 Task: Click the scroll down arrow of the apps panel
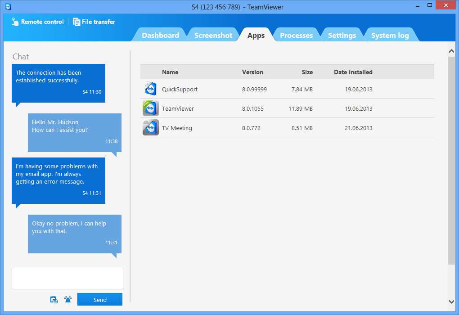[451, 301]
